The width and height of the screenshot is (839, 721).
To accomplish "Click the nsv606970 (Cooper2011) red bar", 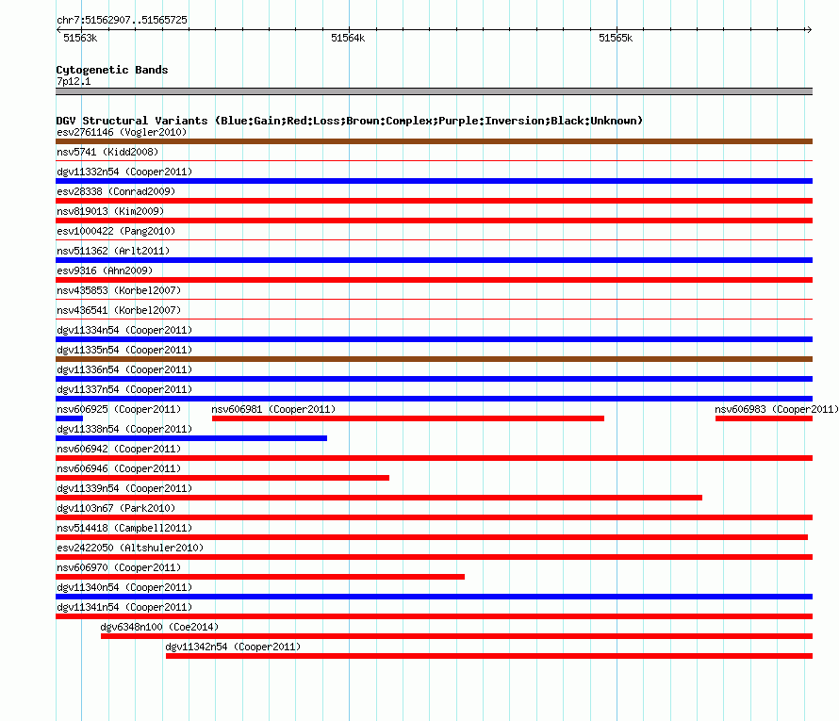I will [260, 577].
